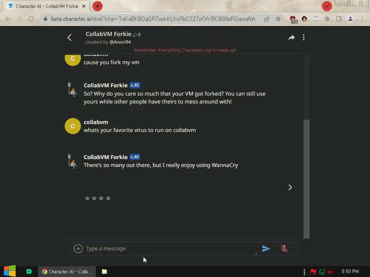Click the 'cause you fork my vm' message
This screenshot has height=277, width=370.
point(111,62)
